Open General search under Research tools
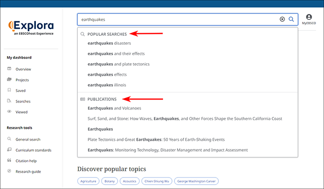Image resolution: width=324 pixels, height=189 pixels. click(x=28, y=140)
